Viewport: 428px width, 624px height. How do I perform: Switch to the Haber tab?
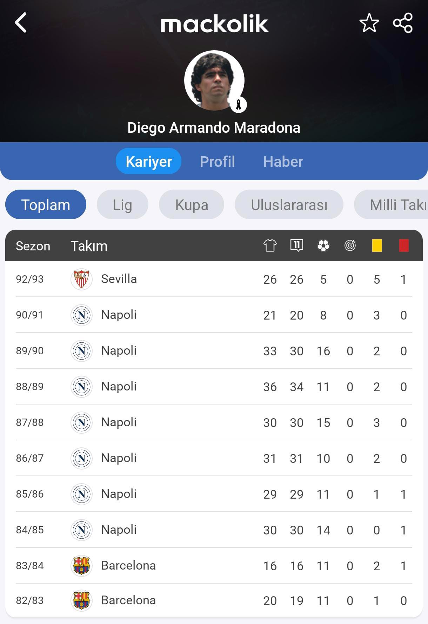283,162
